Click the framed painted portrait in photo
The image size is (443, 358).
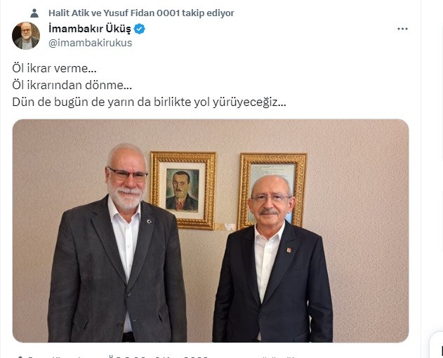[x=183, y=190]
